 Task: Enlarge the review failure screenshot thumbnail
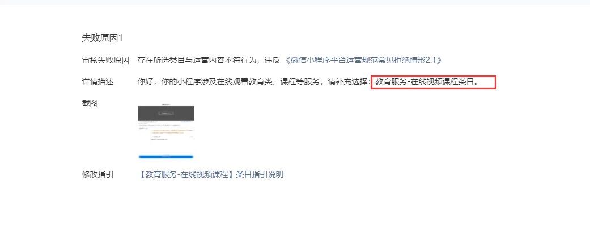pyautogui.click(x=166, y=131)
